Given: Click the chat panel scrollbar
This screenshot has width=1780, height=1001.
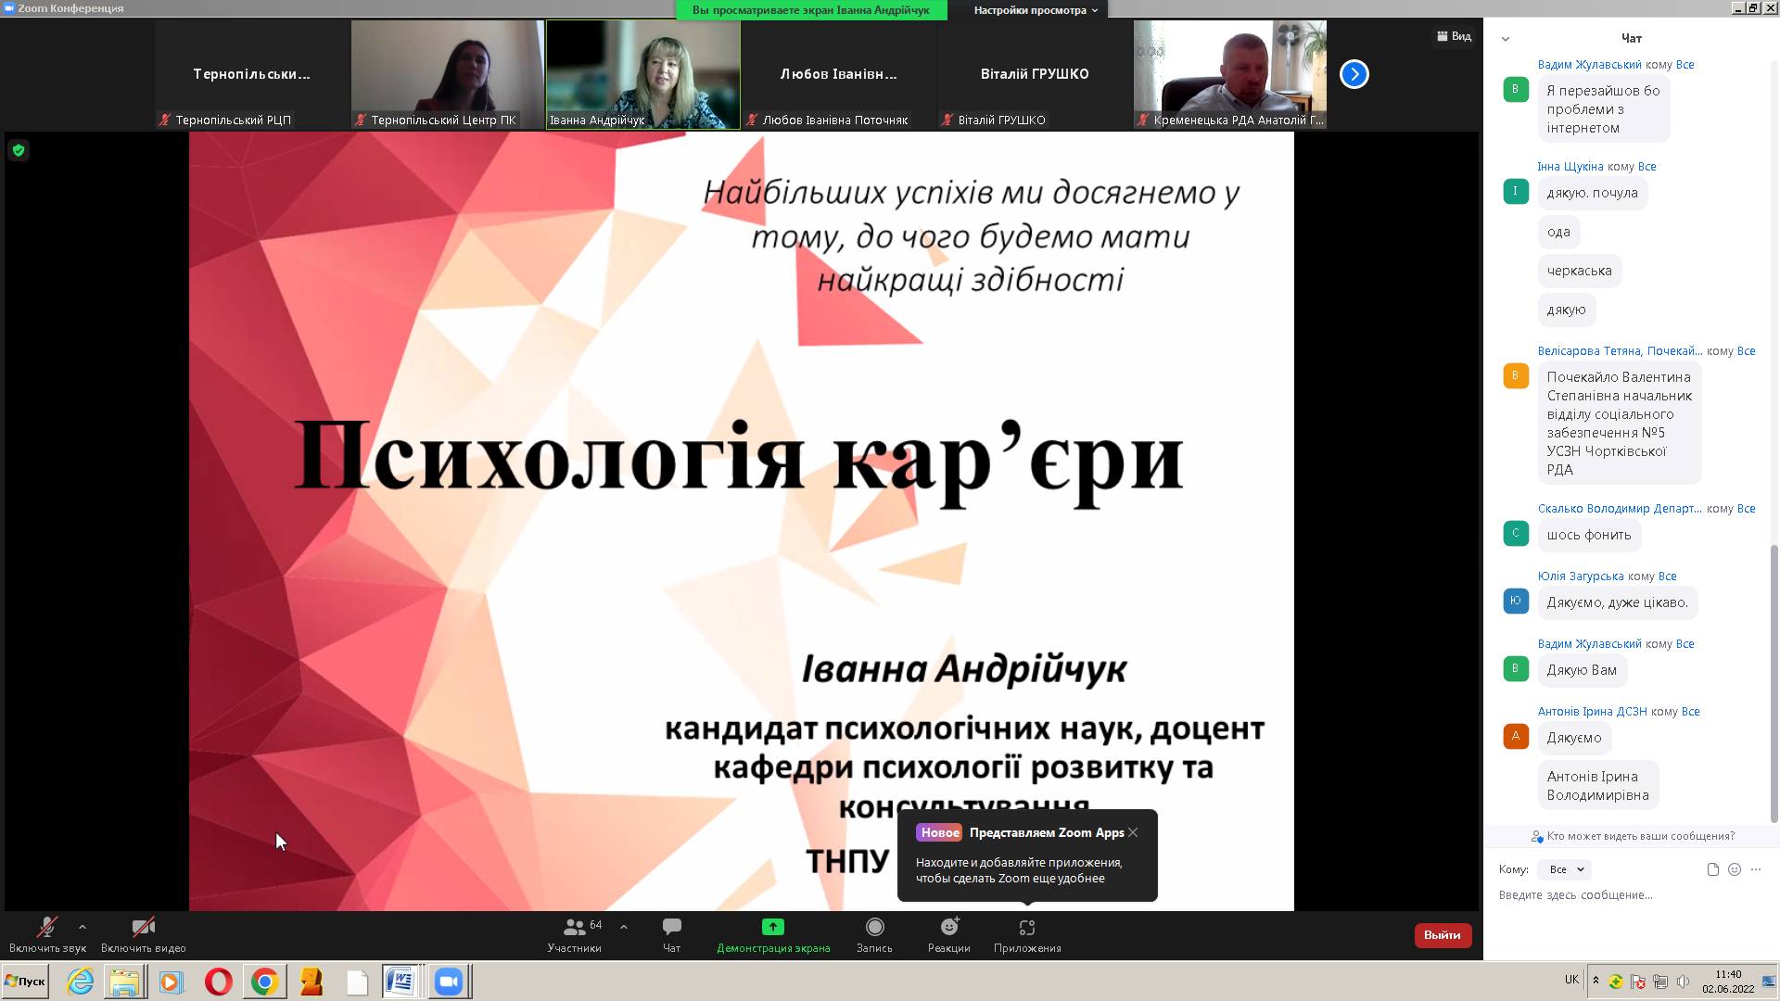Looking at the screenshot, I should tap(1774, 683).
